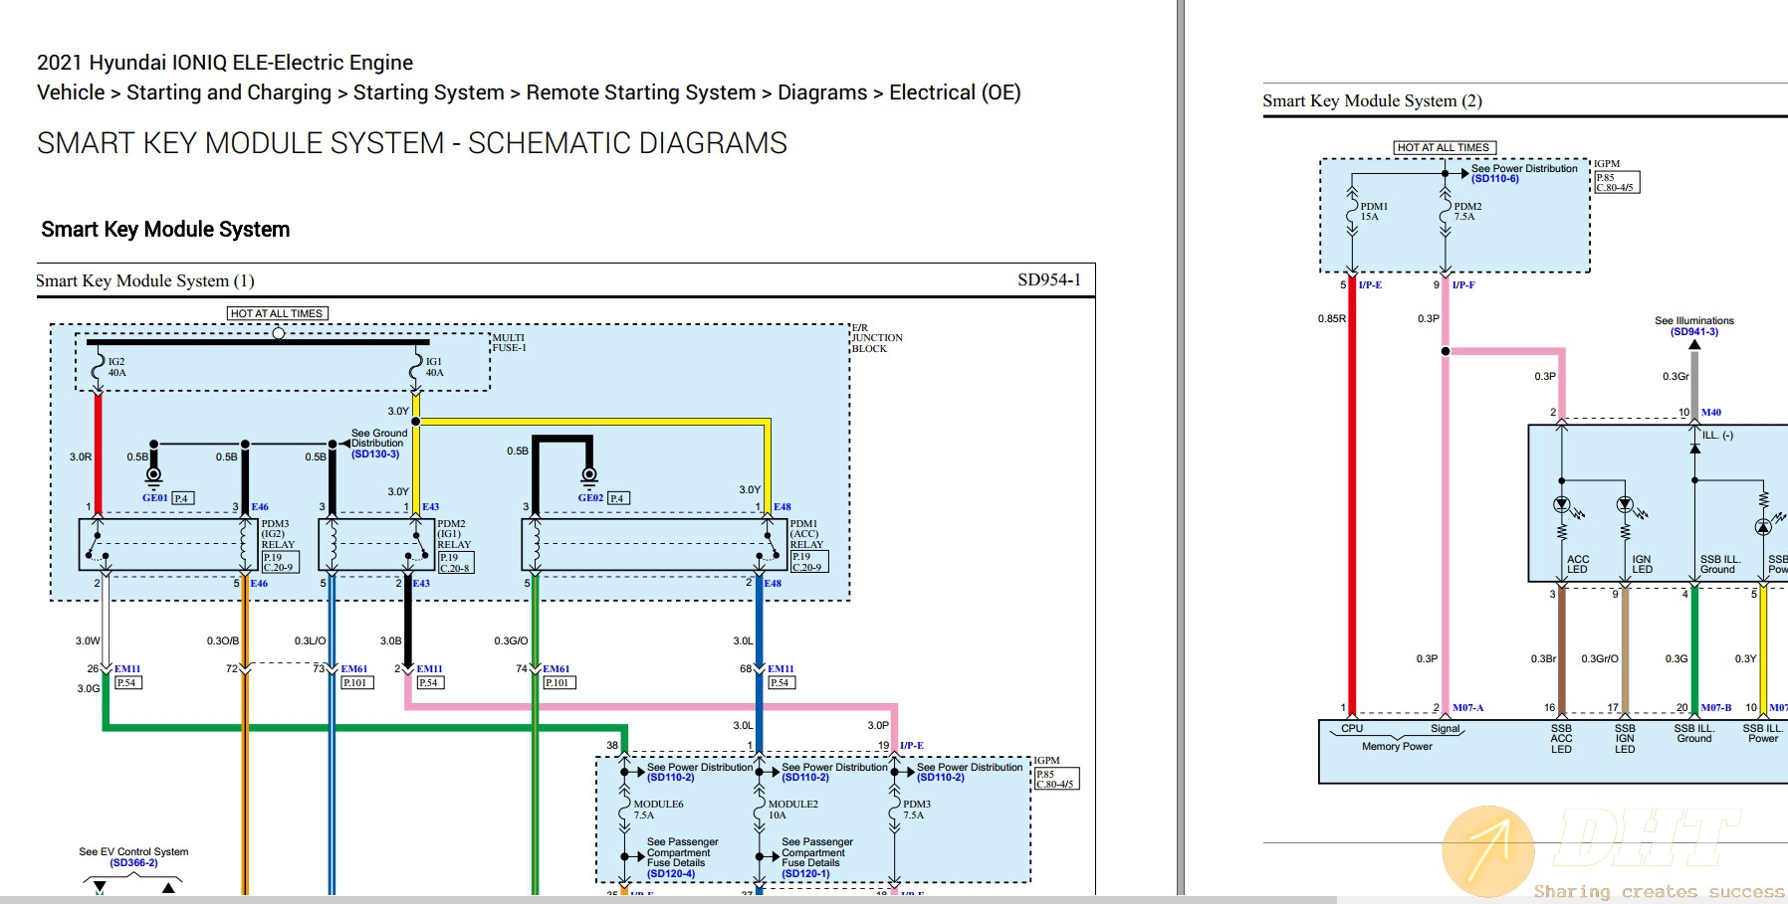Click the 'Memory Power' label
Viewport: 1788px width, 904px height.
[1397, 746]
